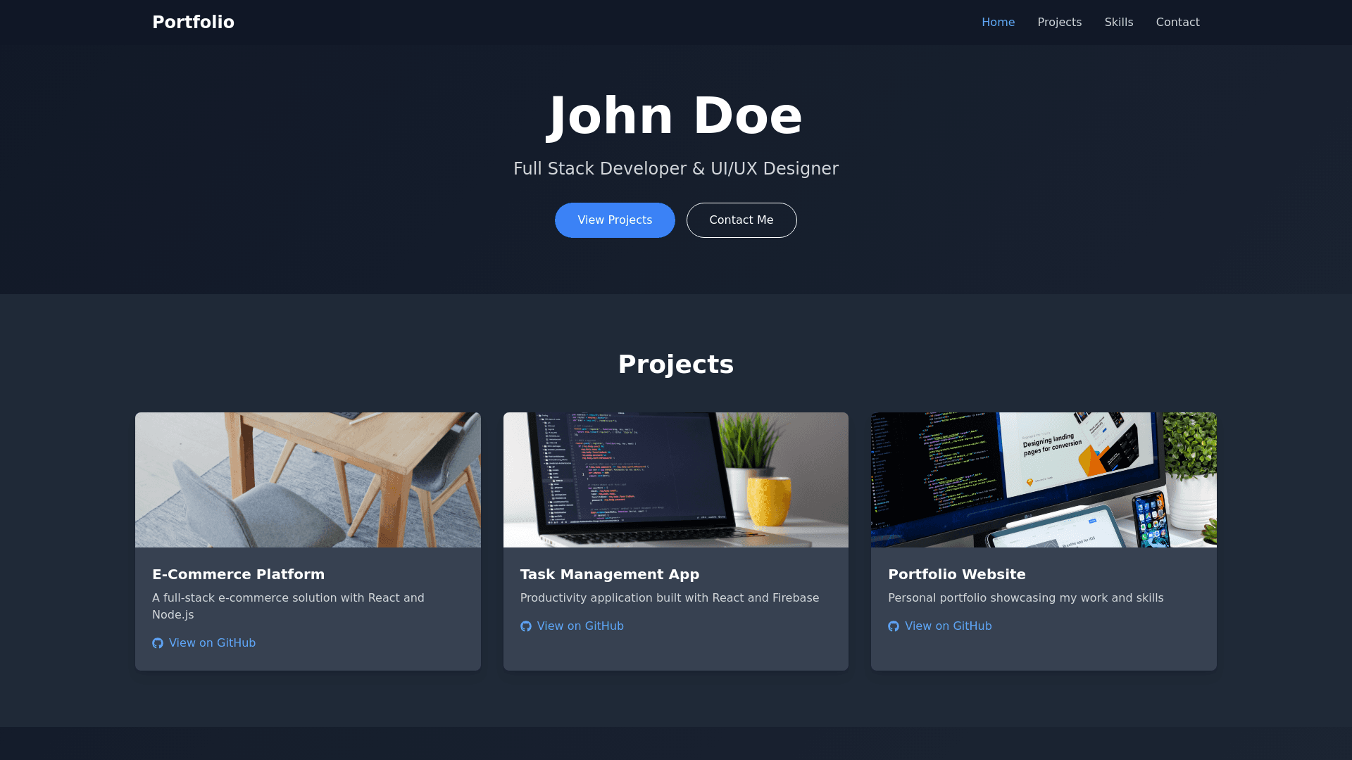
Task: Click the Task Management App card title
Action: [609, 574]
